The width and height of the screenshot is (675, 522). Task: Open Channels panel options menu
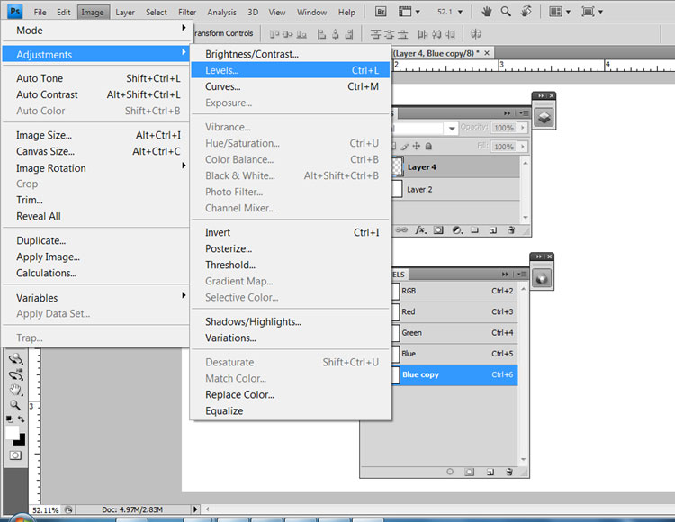tap(522, 274)
